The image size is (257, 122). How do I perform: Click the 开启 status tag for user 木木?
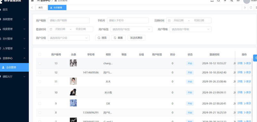pos(190,82)
